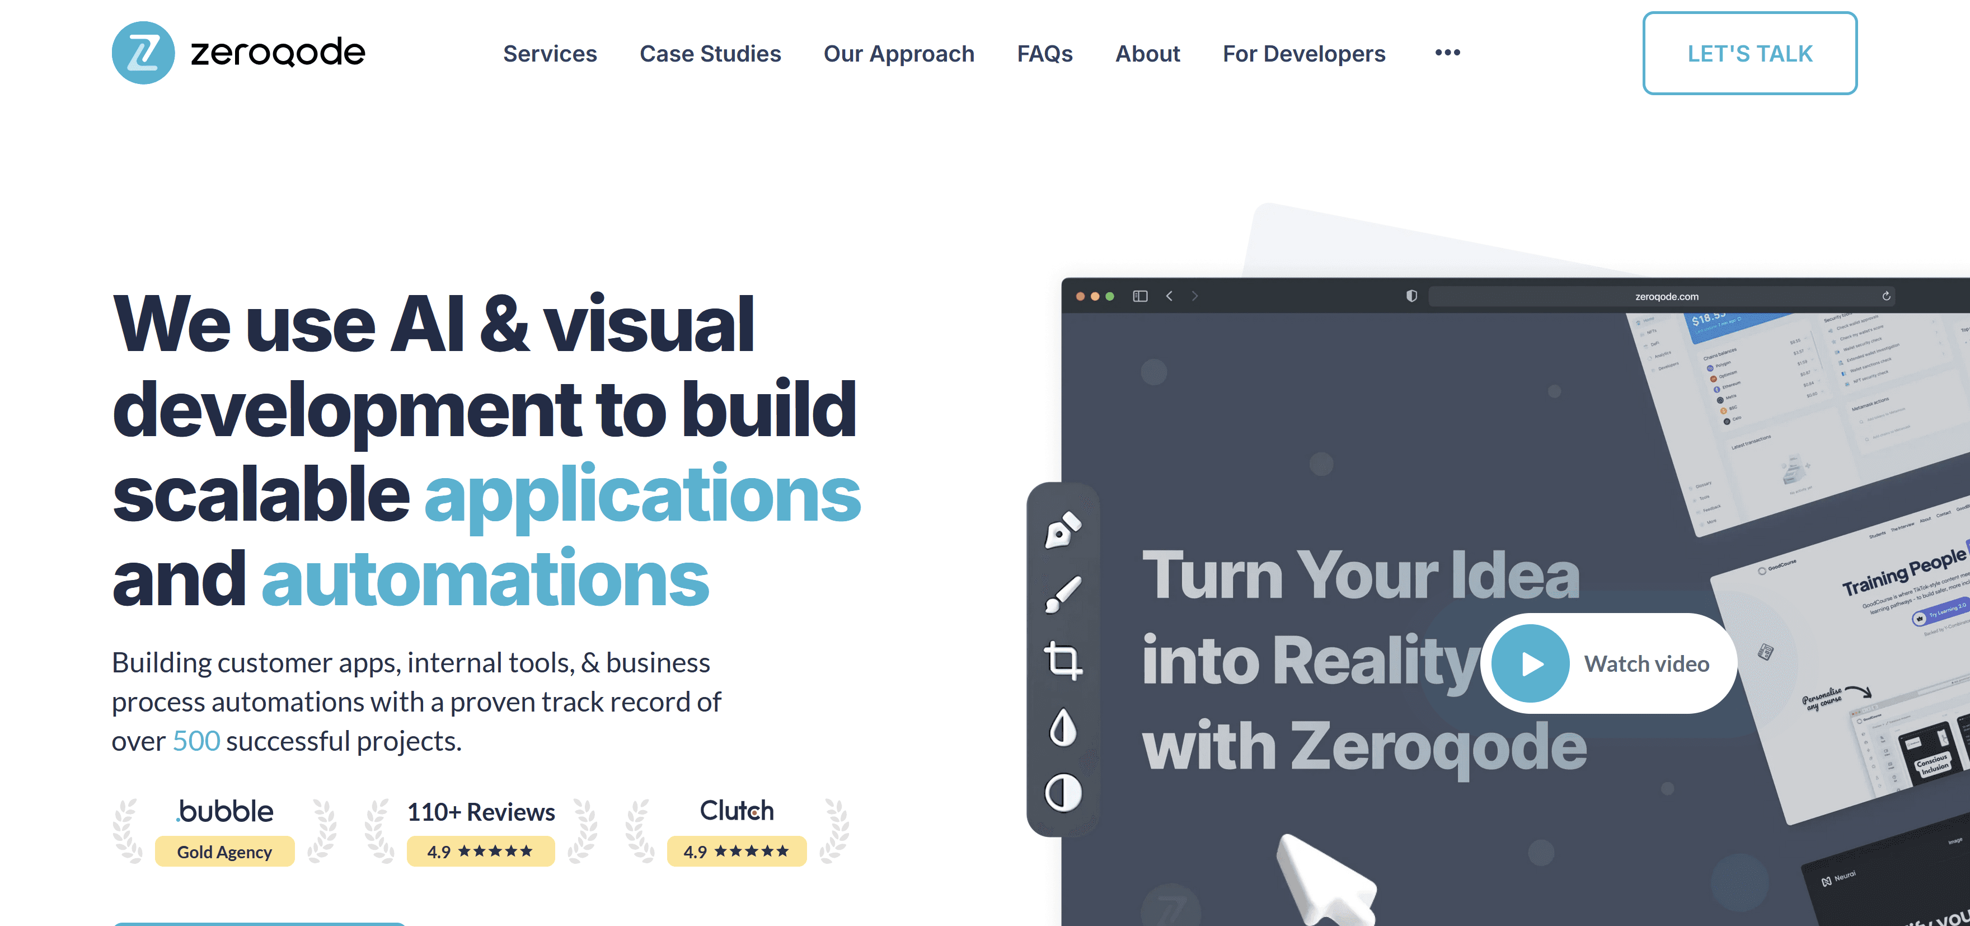Expand the three-dots more menu
The image size is (1970, 926).
tap(1447, 53)
